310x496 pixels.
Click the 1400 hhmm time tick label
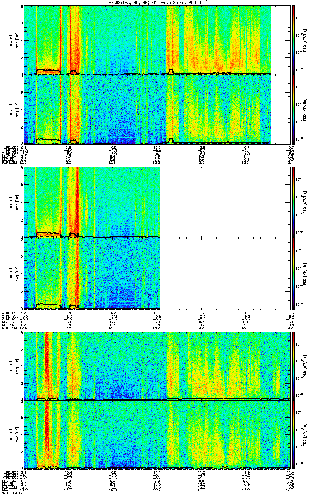click(x=112, y=491)
